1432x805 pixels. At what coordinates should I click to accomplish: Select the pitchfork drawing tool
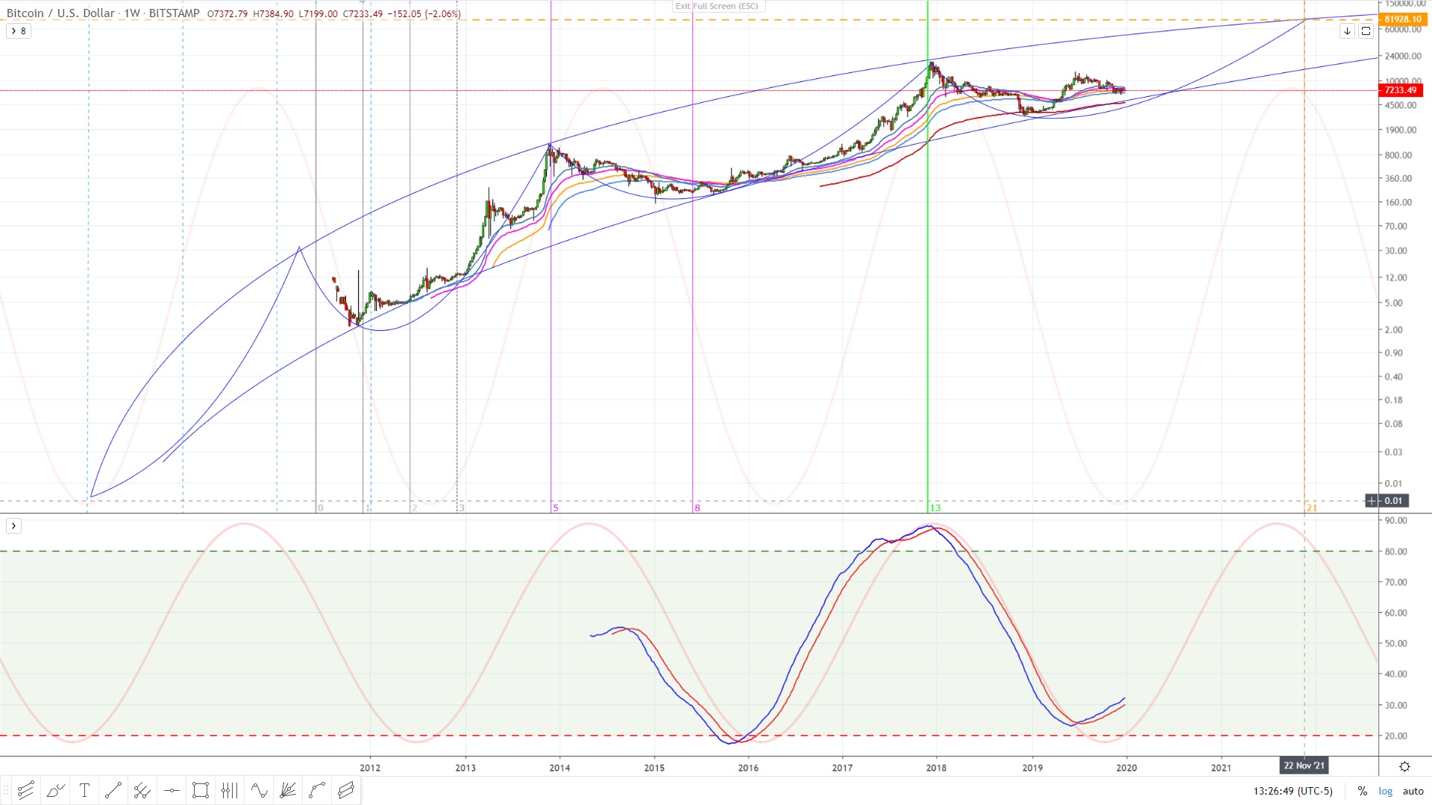click(142, 790)
